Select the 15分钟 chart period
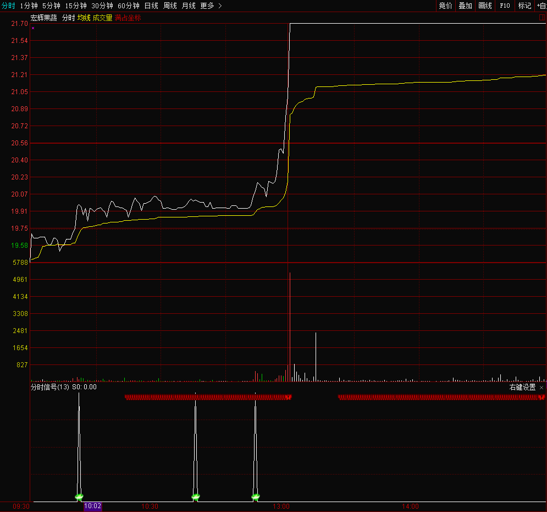Viewport: 547px width, 512px height. pyautogui.click(x=76, y=6)
